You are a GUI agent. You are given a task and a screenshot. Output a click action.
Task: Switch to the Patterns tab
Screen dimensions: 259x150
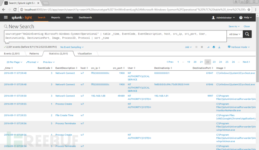coord(34,54)
